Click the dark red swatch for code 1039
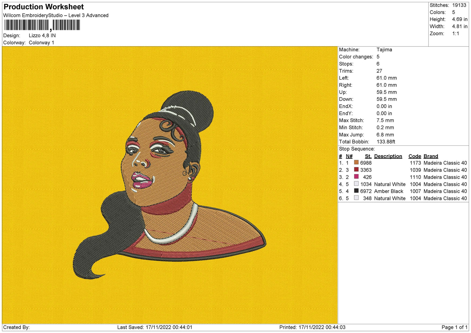The image size is (471, 333). click(356, 170)
